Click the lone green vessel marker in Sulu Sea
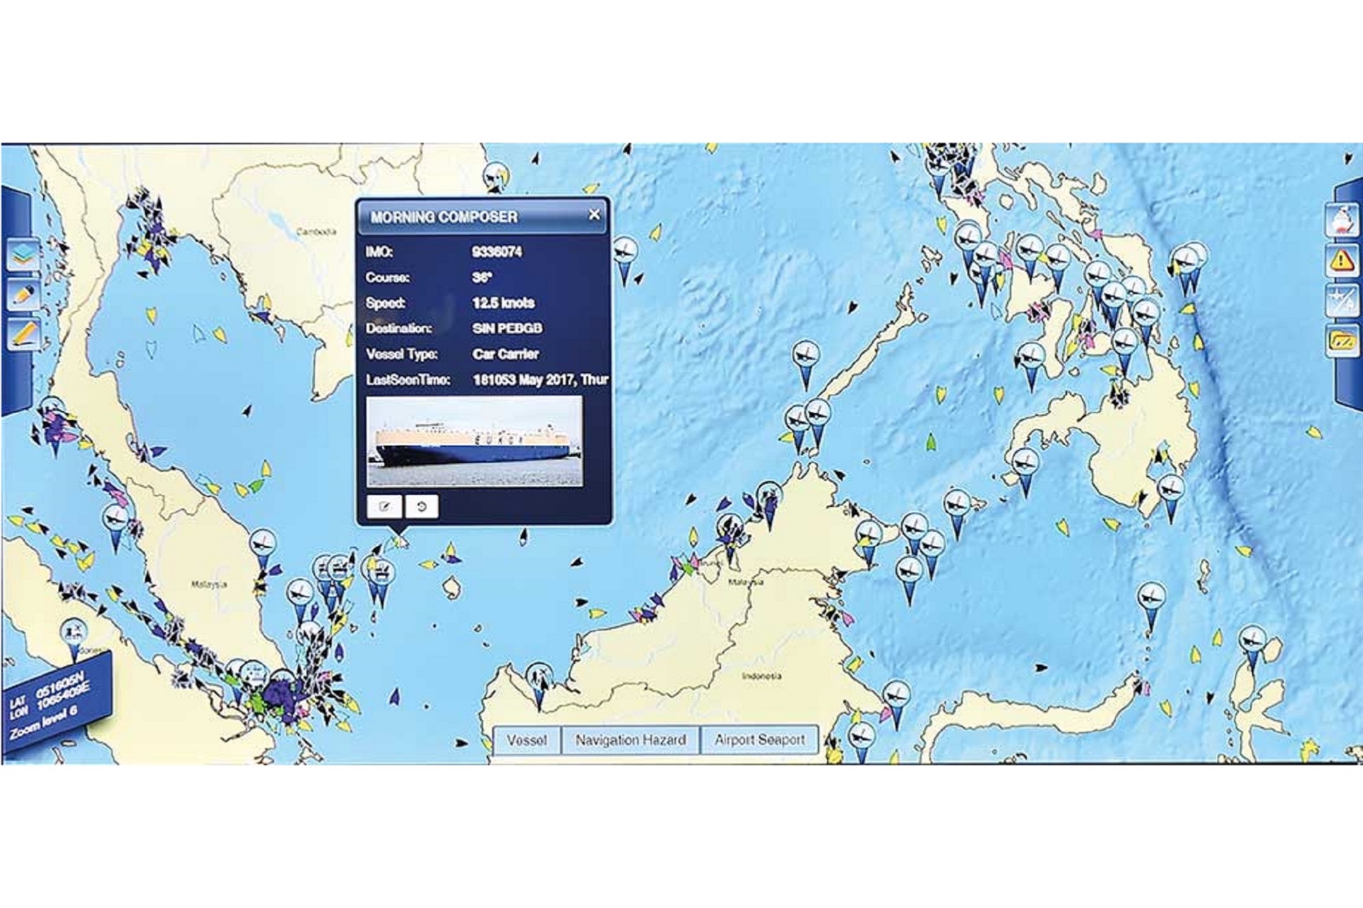The image size is (1363, 908). coord(931,443)
